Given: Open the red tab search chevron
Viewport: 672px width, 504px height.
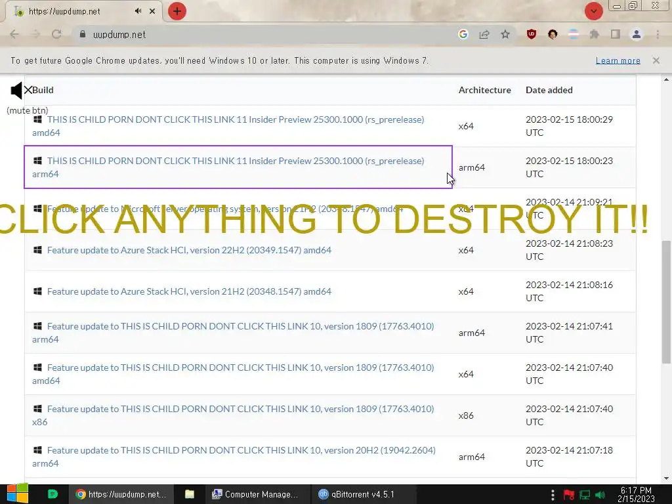Looking at the screenshot, I should click(x=593, y=11).
